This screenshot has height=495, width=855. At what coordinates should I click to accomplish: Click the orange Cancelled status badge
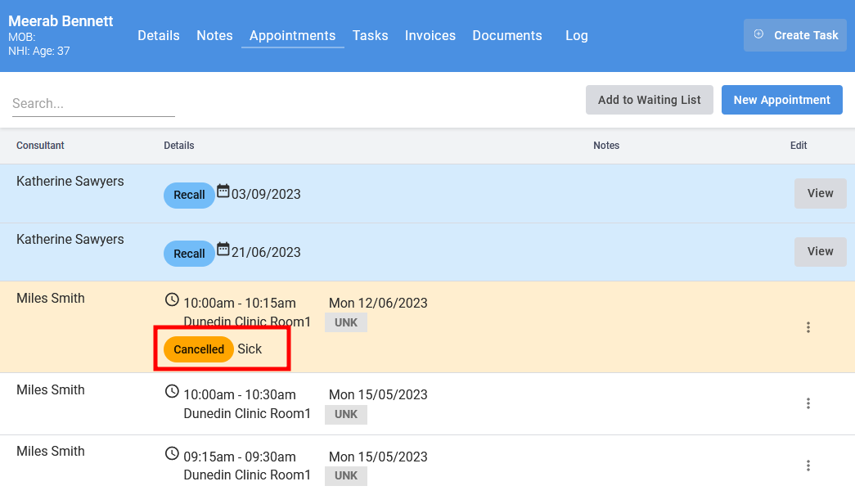[199, 349]
